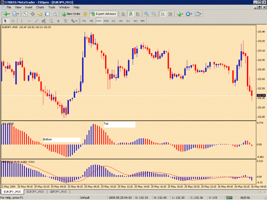Click the chart window menu icon beside File

click(3, 7)
